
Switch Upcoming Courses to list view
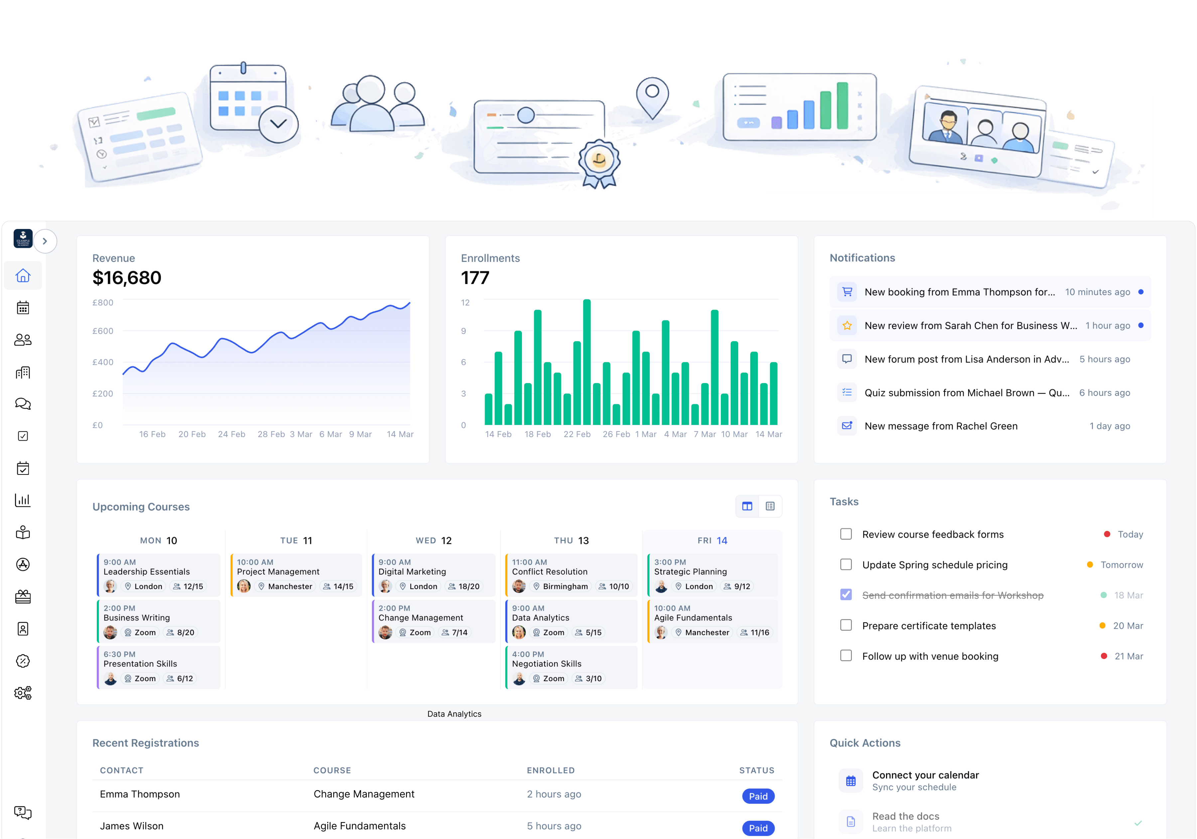[x=769, y=506]
